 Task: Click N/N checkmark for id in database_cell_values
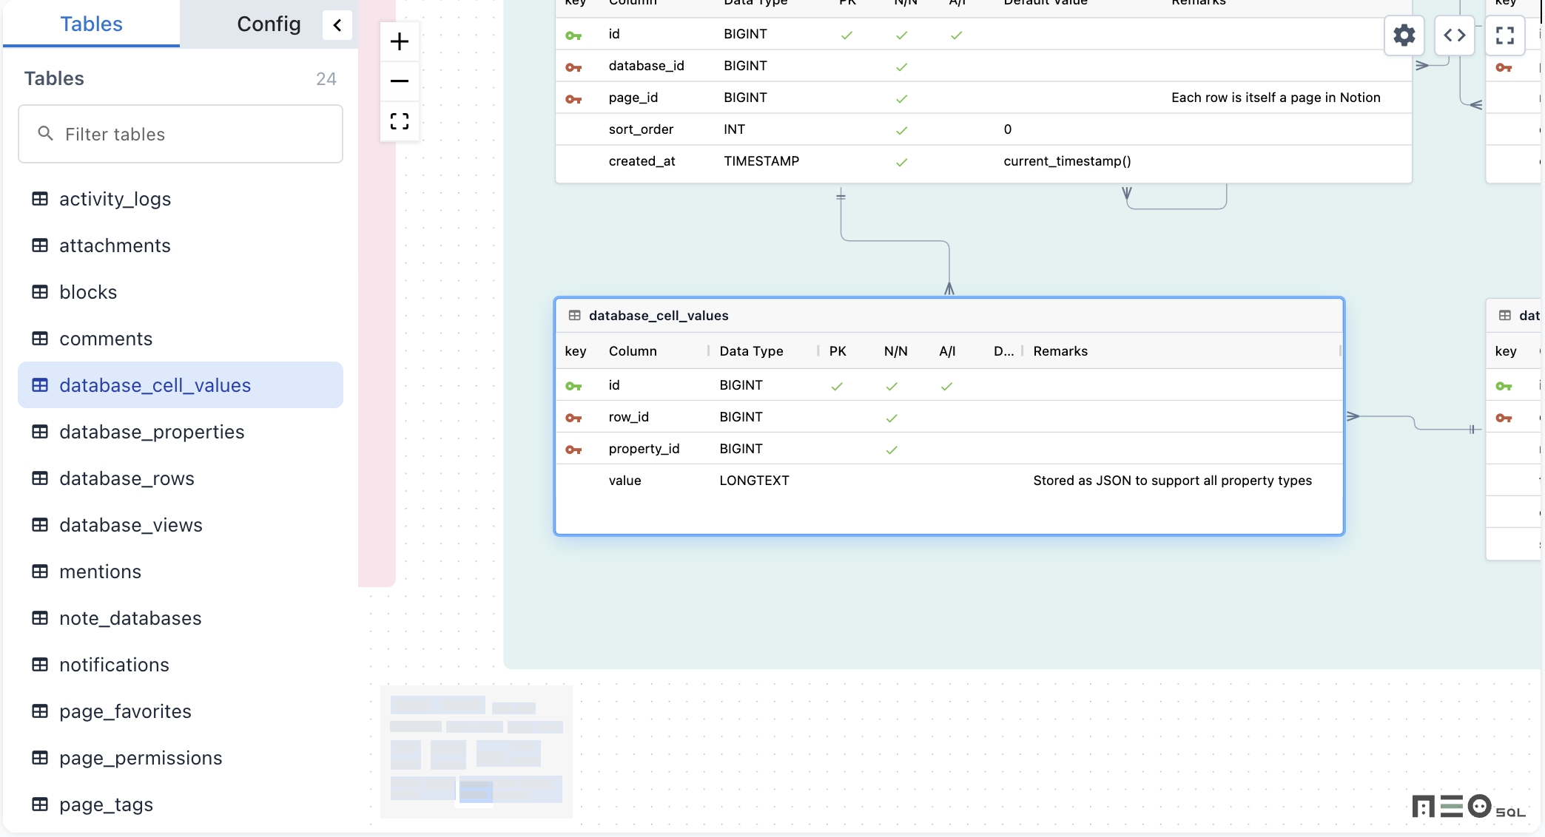[x=892, y=386]
